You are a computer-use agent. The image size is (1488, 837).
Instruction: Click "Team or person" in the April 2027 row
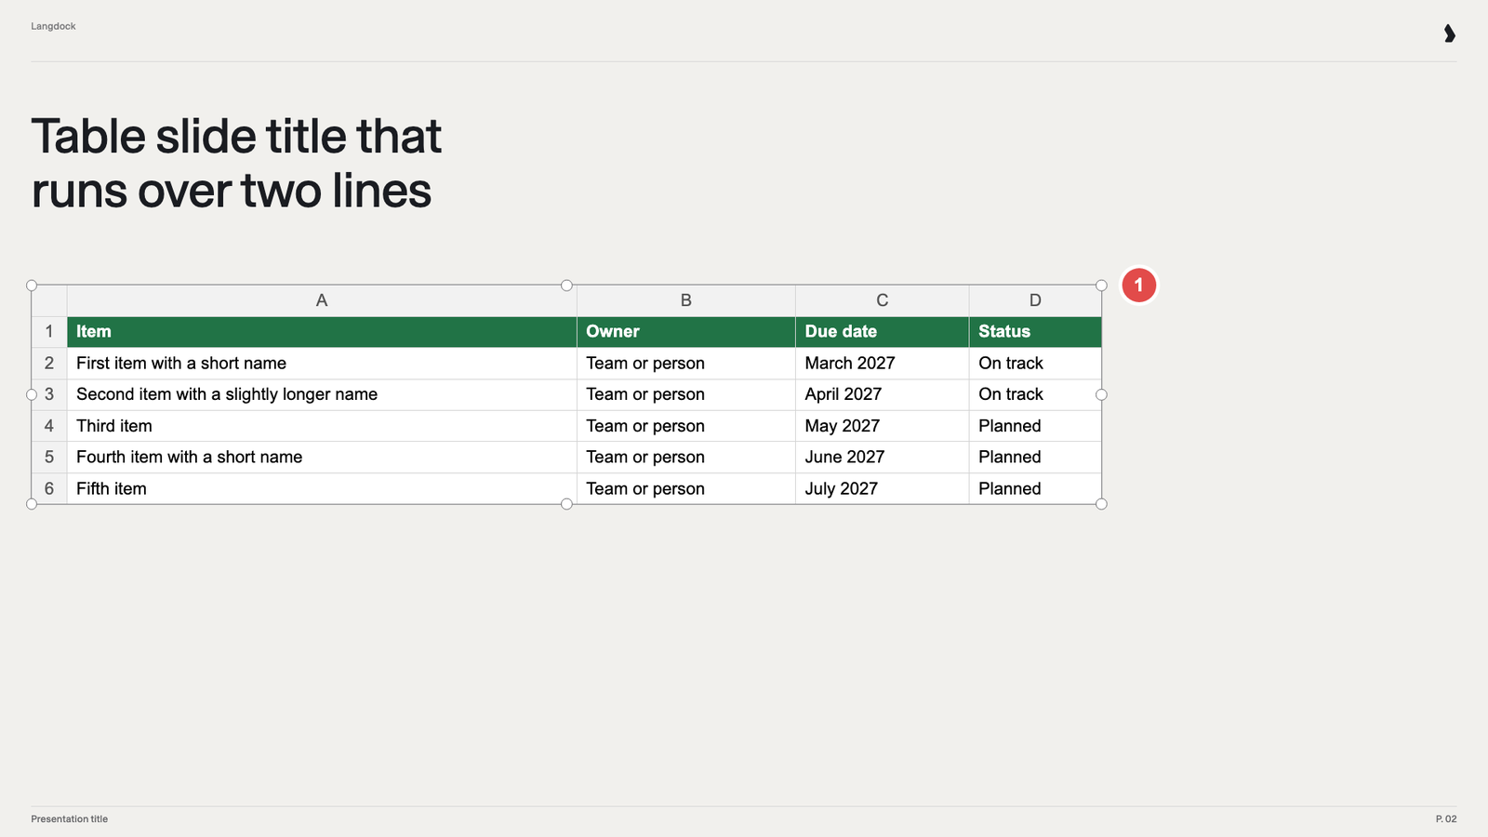686,394
